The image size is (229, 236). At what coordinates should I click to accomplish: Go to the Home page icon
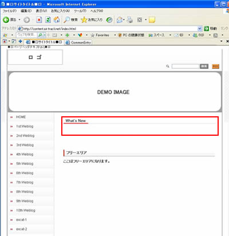[x=57, y=19]
